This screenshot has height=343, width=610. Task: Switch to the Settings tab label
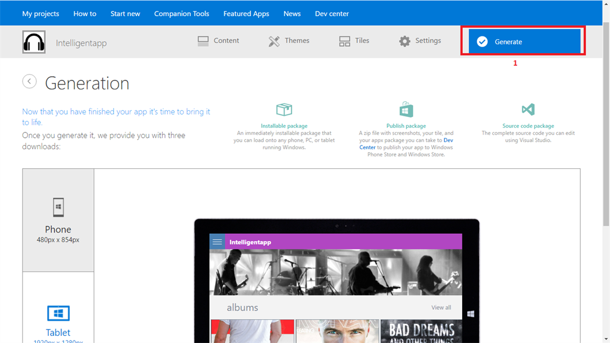[x=428, y=41]
